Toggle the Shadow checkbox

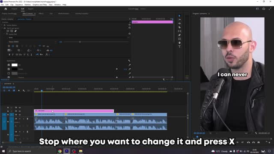[9, 77]
